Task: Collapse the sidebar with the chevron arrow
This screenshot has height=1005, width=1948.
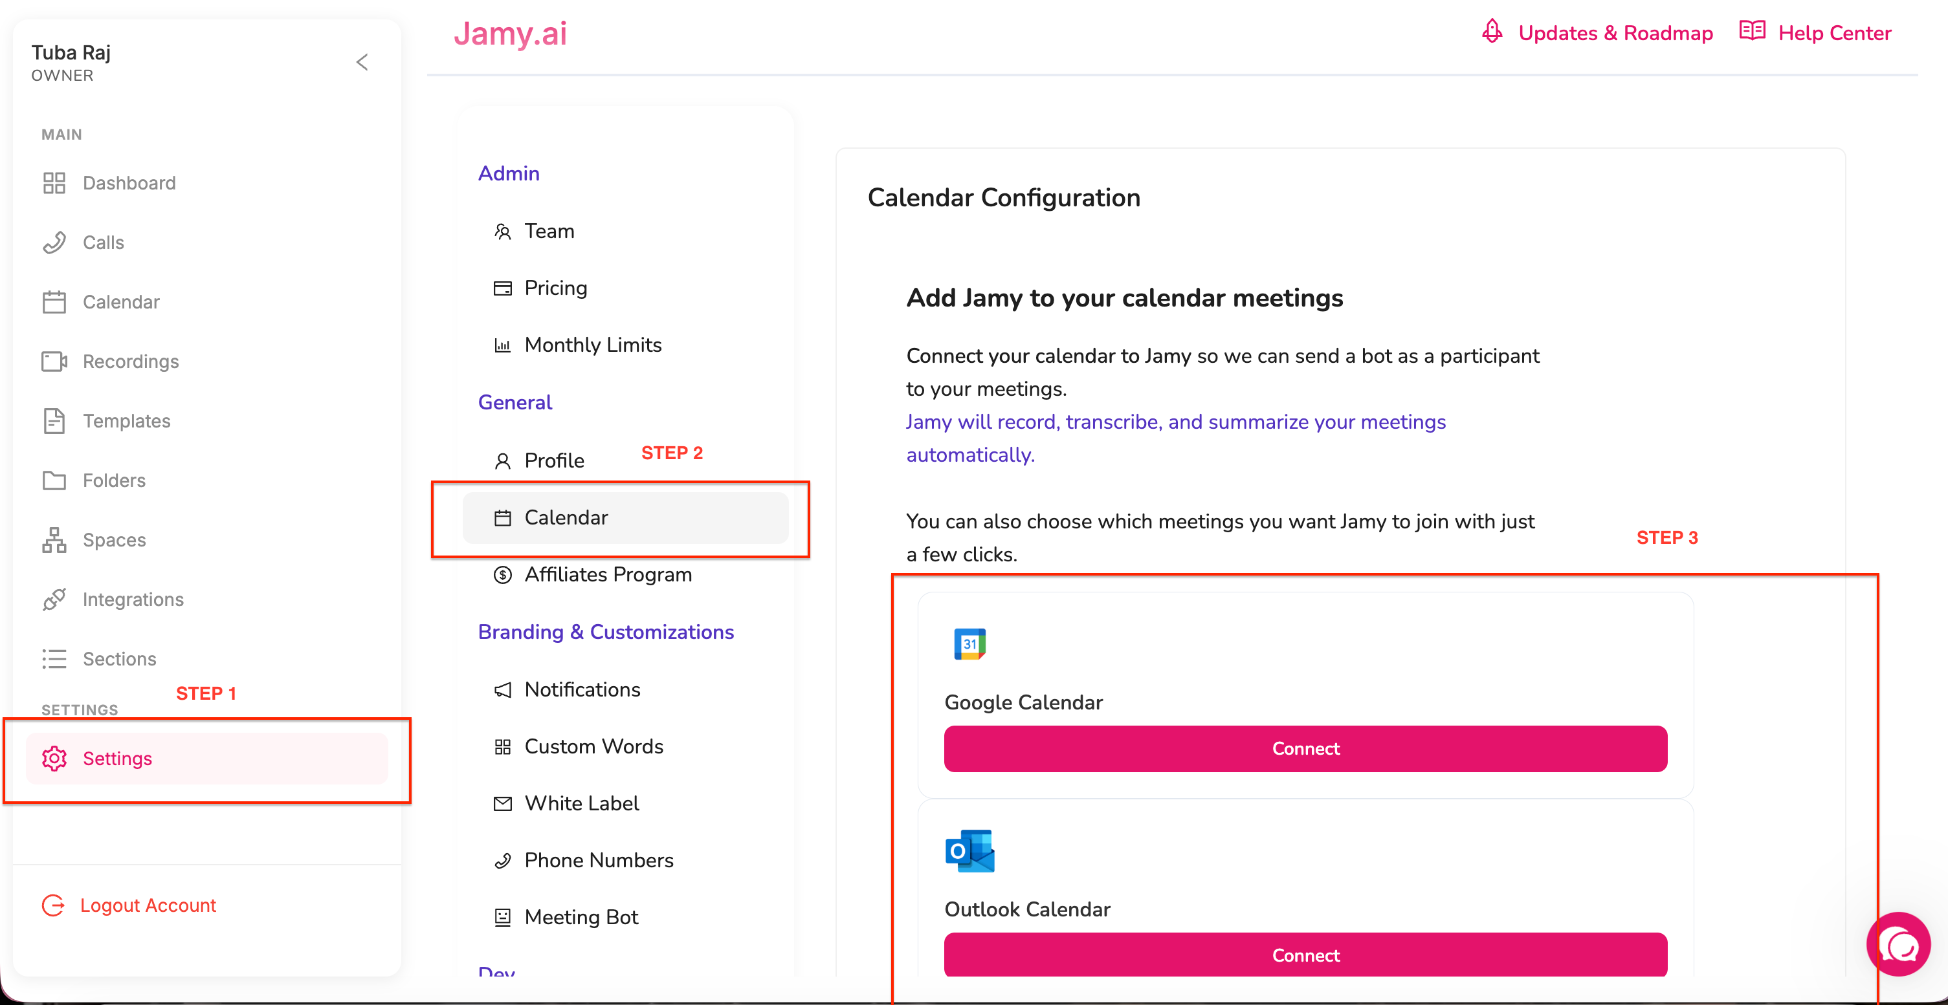Action: pos(362,62)
